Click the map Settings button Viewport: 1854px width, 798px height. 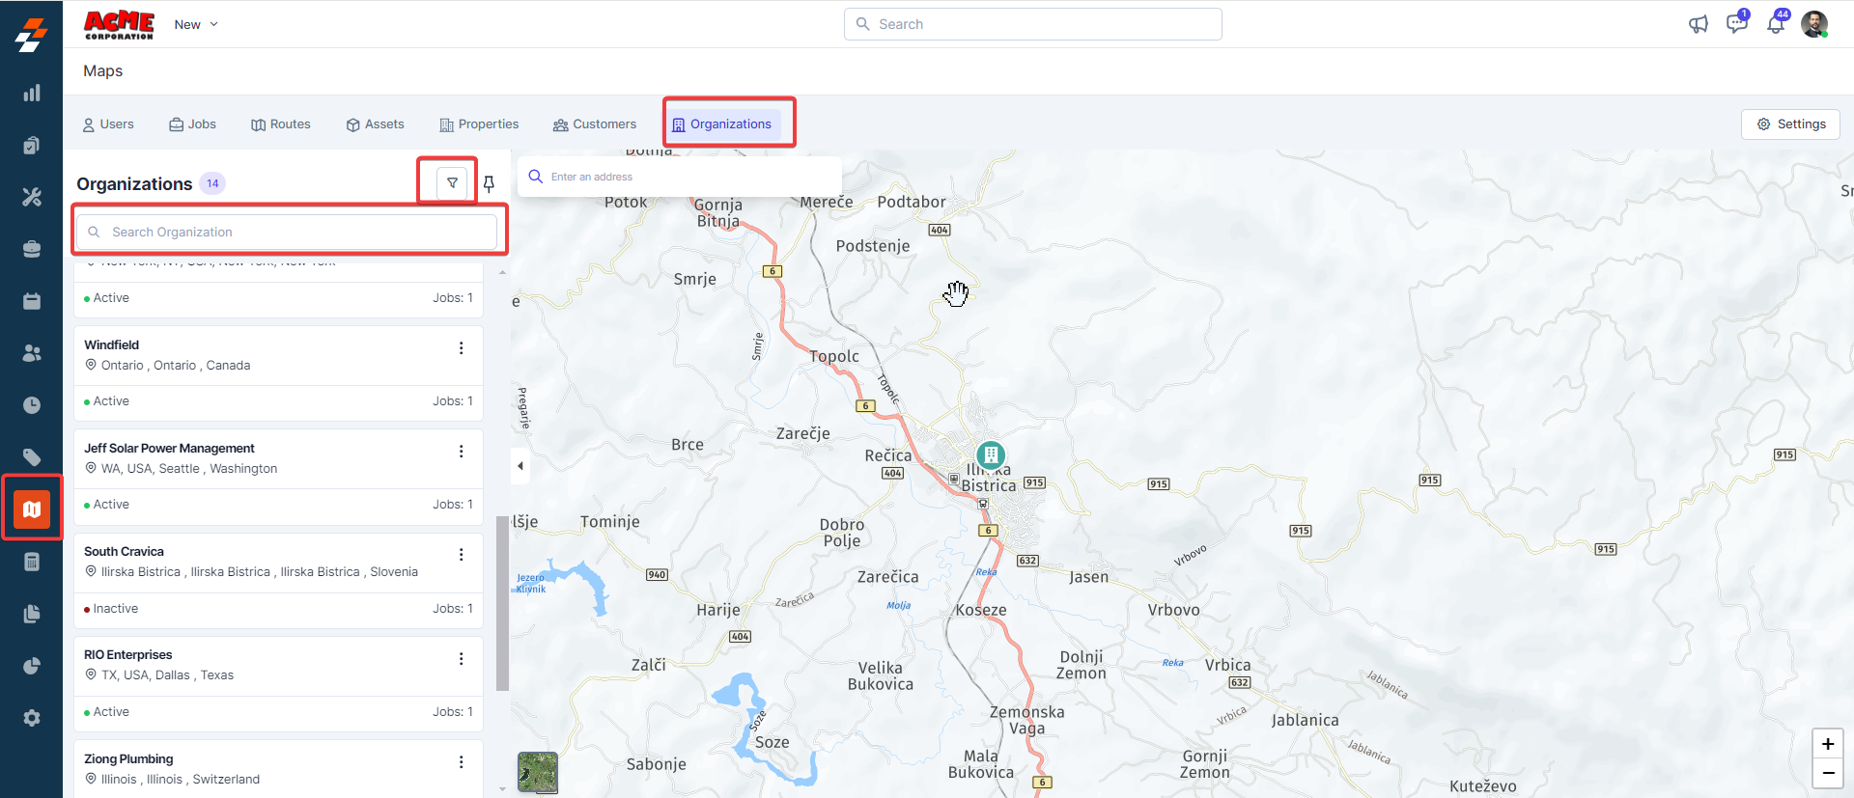(x=1790, y=124)
